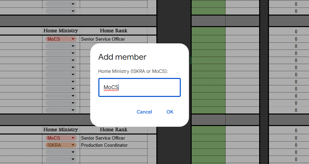Image resolution: width=309 pixels, height=164 pixels.
Task: Click OK in the Add member dialog
Action: point(170,112)
